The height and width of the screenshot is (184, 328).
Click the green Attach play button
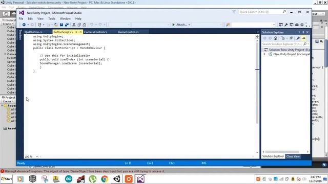(x=173, y=25)
